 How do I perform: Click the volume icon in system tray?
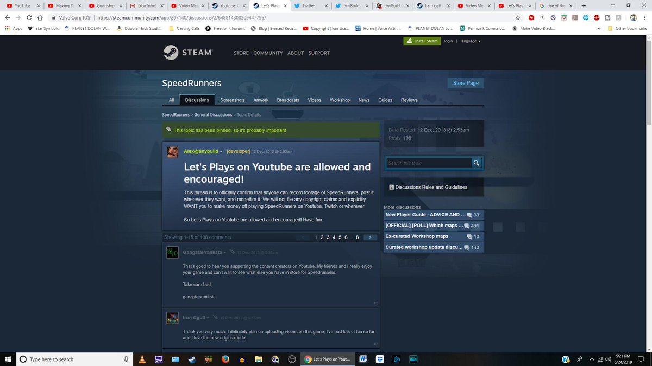(609, 359)
